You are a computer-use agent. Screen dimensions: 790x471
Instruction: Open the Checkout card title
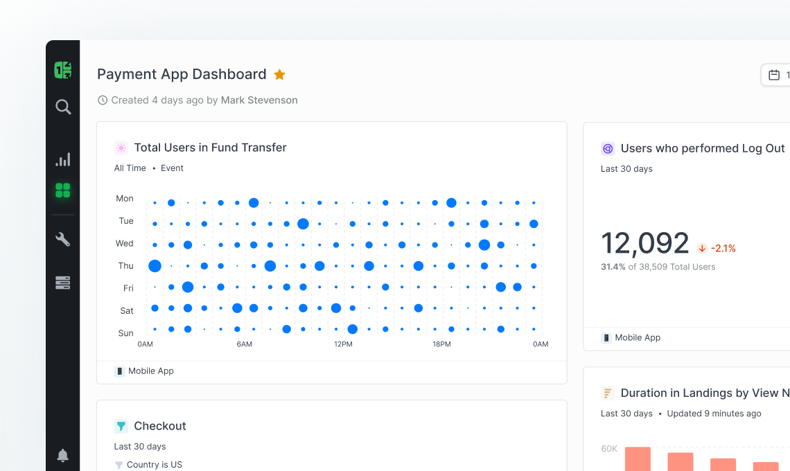point(159,426)
